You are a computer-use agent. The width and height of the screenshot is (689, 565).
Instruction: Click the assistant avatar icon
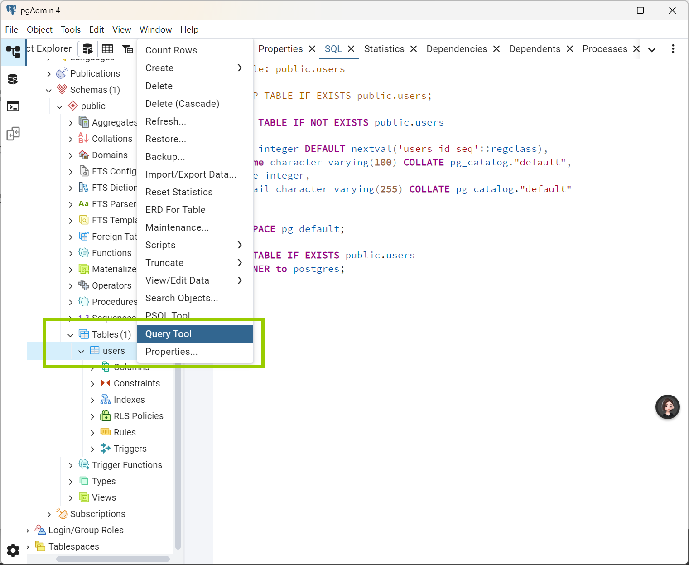[667, 406]
